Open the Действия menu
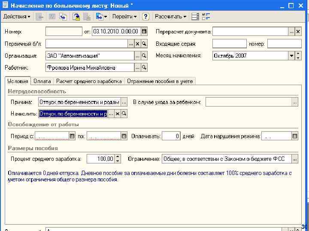The height and width of the screenshot is (231, 309). coord(17,17)
